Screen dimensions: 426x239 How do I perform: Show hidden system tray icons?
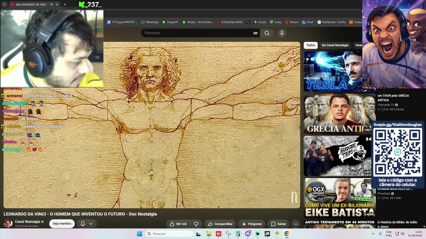[x=373, y=234]
